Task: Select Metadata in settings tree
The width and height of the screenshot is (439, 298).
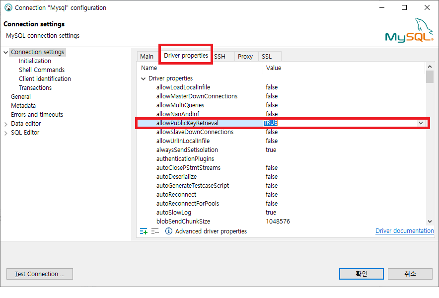Action: pos(23,106)
